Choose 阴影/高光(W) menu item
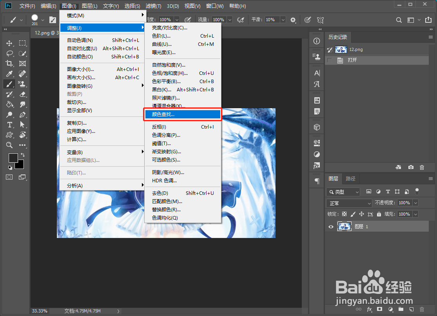This screenshot has width=437, height=316. point(183,173)
